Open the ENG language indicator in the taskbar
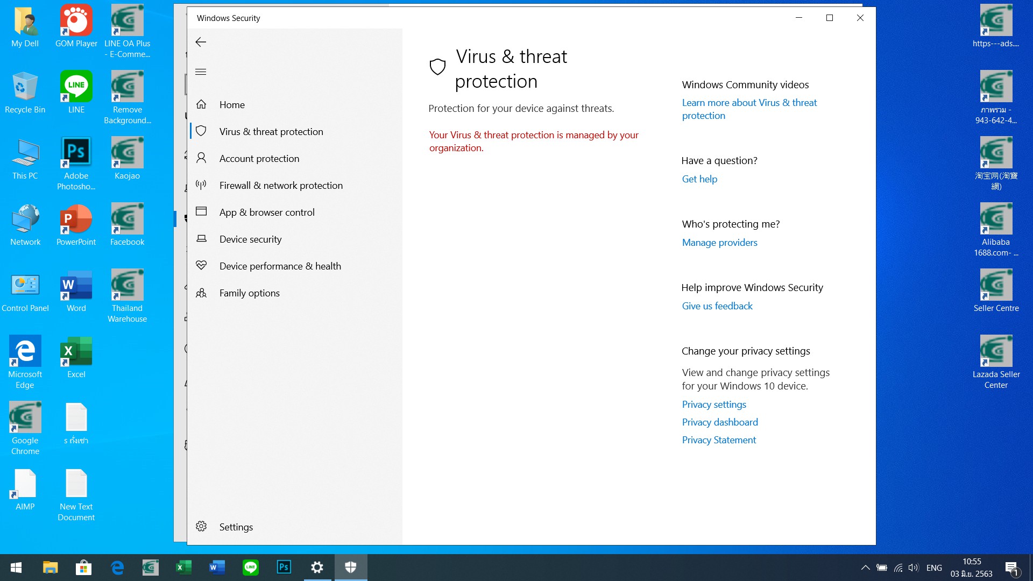 pos(934,568)
